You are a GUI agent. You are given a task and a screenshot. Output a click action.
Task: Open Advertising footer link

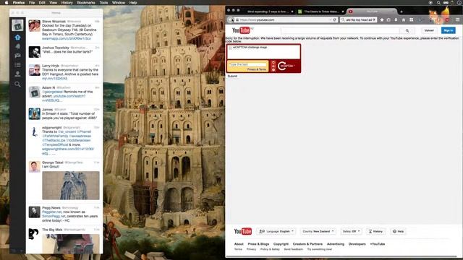(x=336, y=244)
